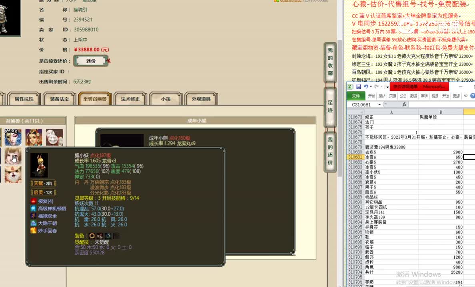Click the 福禄双全 skill icon
This screenshot has width=475, height=287.
click(x=34, y=216)
